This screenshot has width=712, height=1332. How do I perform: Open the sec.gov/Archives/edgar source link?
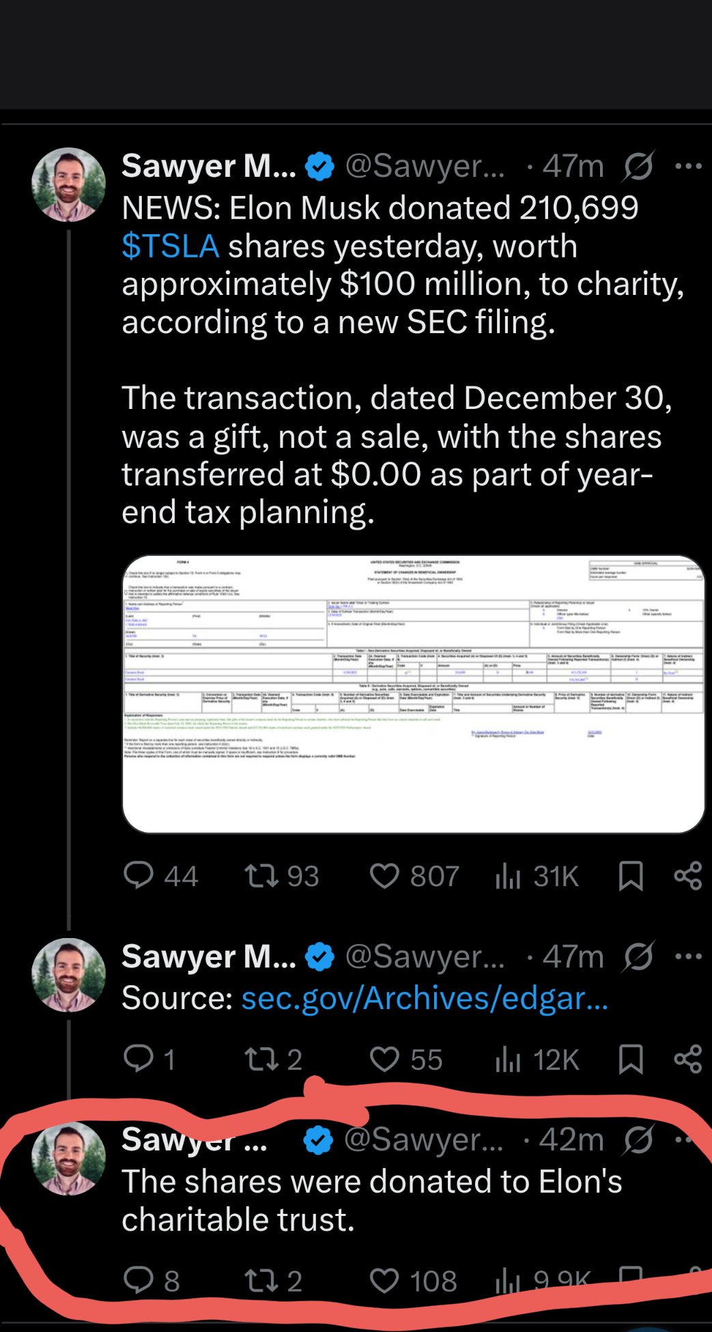(x=424, y=998)
